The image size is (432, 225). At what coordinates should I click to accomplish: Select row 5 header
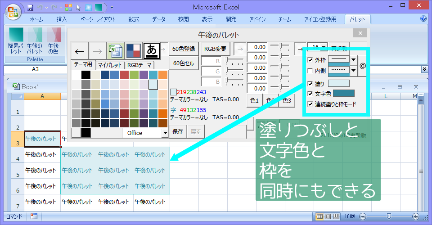(18, 171)
